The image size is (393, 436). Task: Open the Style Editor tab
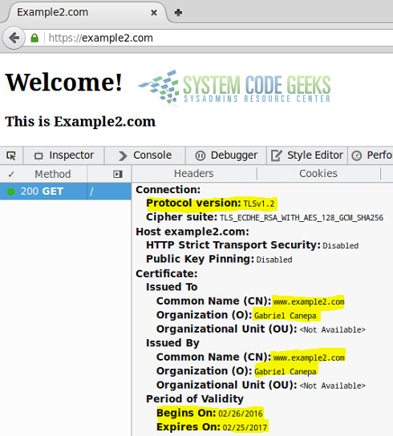(x=307, y=155)
